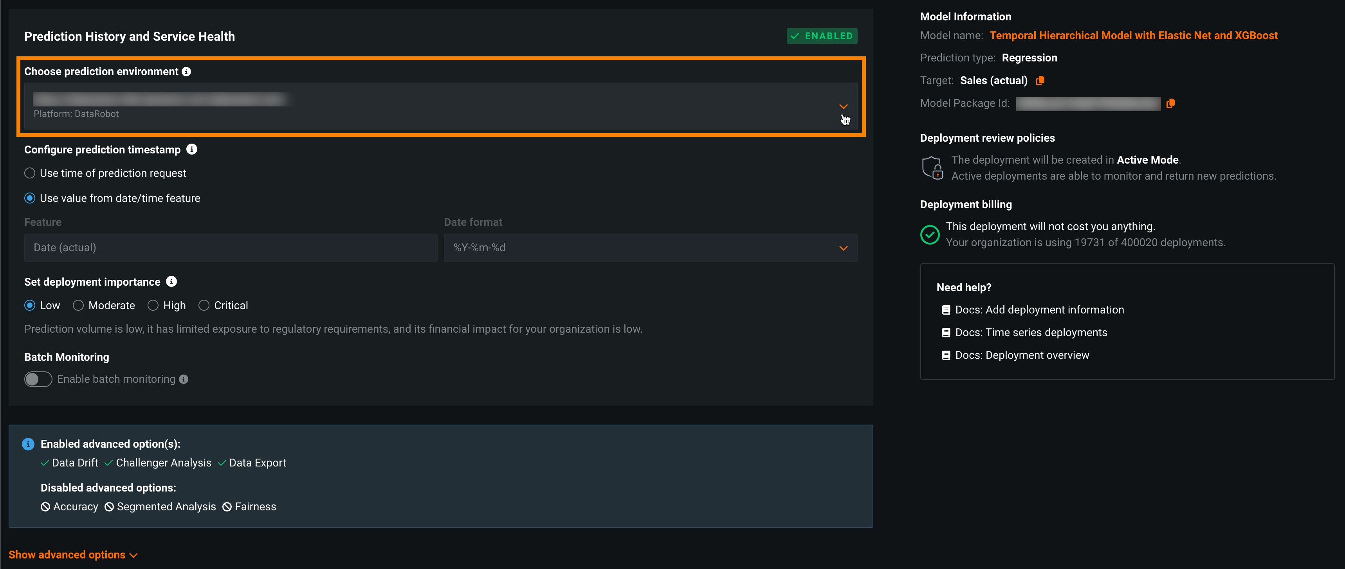The width and height of the screenshot is (1345, 569).
Task: Open the Date format dropdown
Action: 843,248
